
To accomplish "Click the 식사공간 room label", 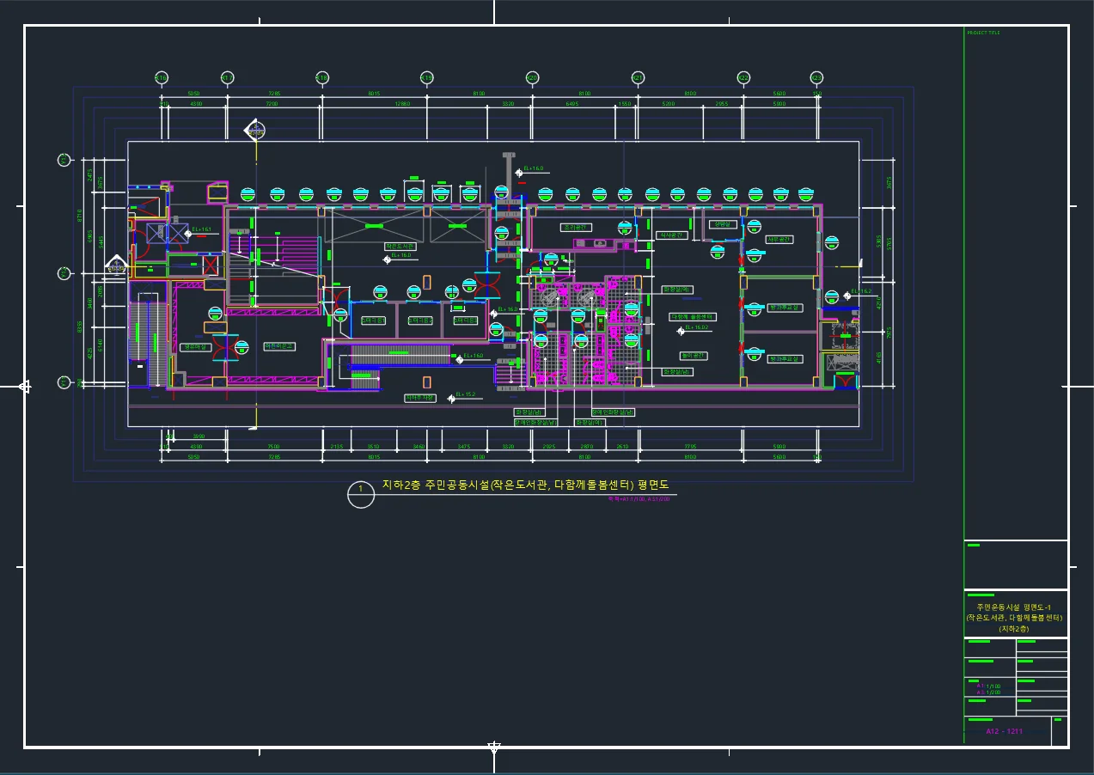I will coord(670,235).
